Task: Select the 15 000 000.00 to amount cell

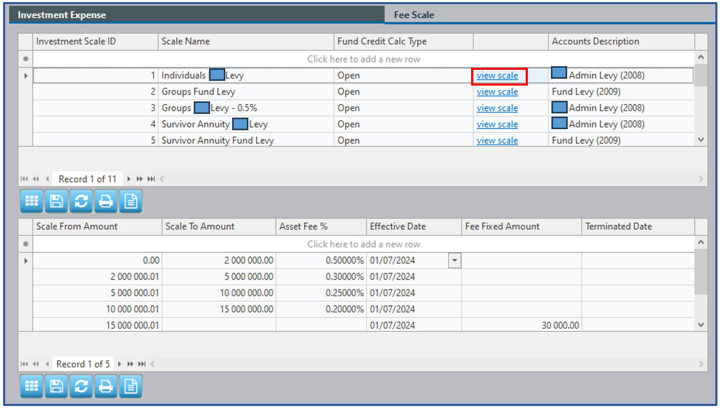Action: coord(219,309)
